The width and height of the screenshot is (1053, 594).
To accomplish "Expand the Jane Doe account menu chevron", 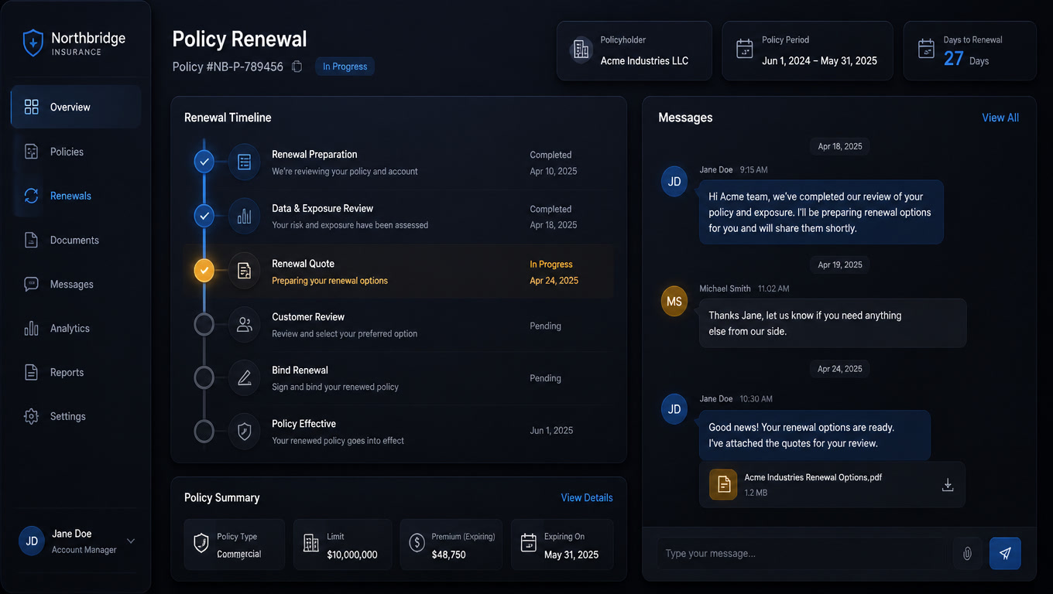I will pyautogui.click(x=131, y=541).
